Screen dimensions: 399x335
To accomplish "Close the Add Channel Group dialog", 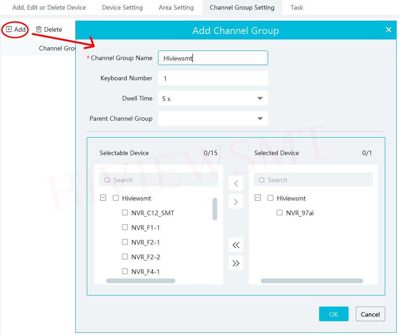I will tap(388, 30).
